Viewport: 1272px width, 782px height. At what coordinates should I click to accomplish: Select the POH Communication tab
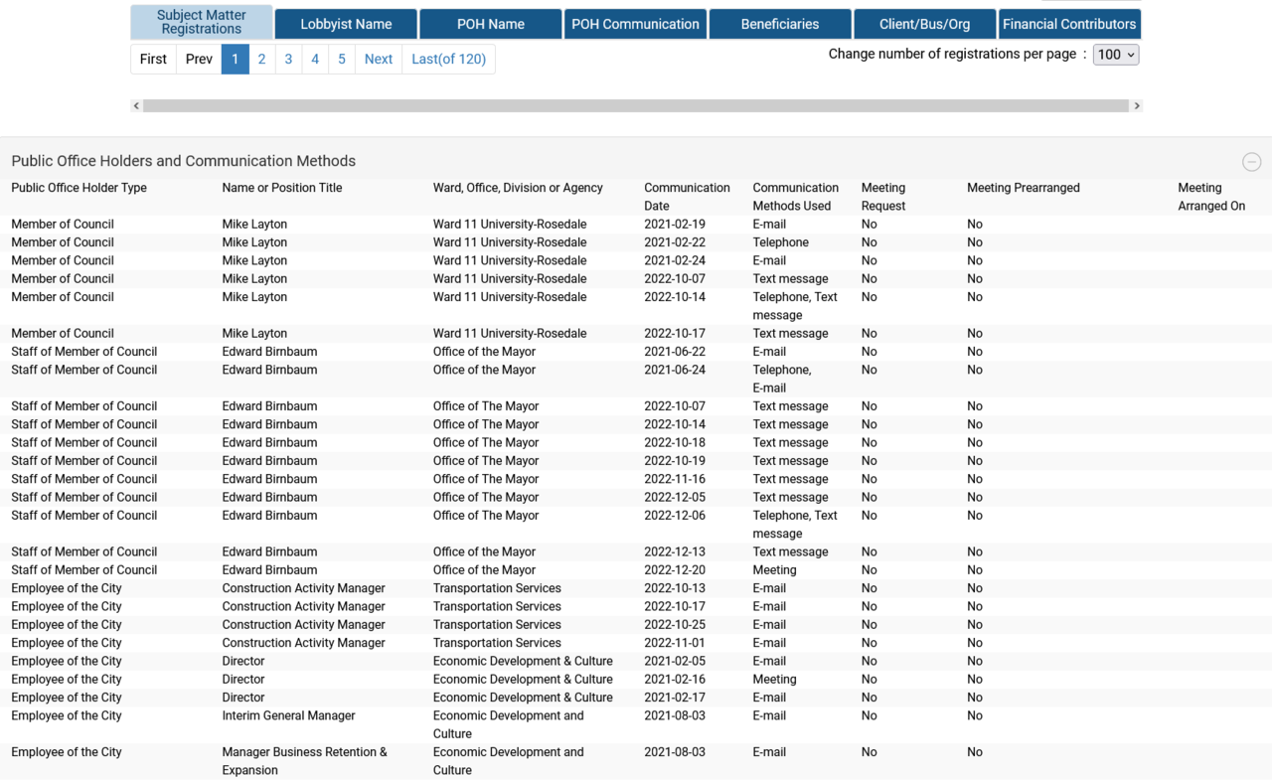[635, 24]
